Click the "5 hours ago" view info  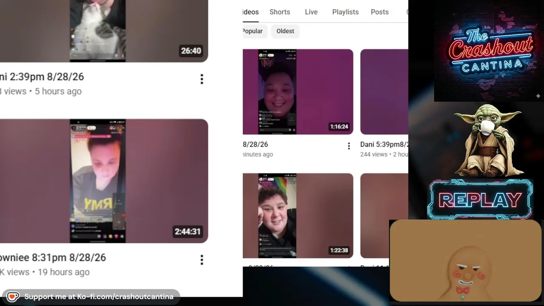[58, 91]
